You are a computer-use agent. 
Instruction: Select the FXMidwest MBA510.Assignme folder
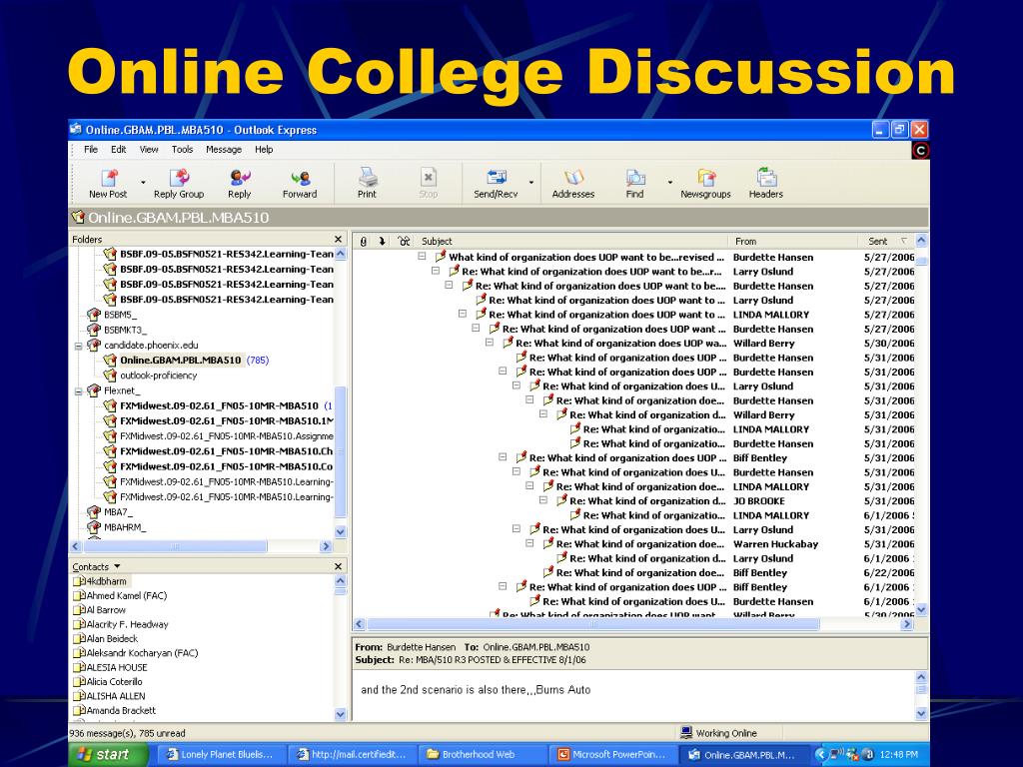tap(227, 436)
